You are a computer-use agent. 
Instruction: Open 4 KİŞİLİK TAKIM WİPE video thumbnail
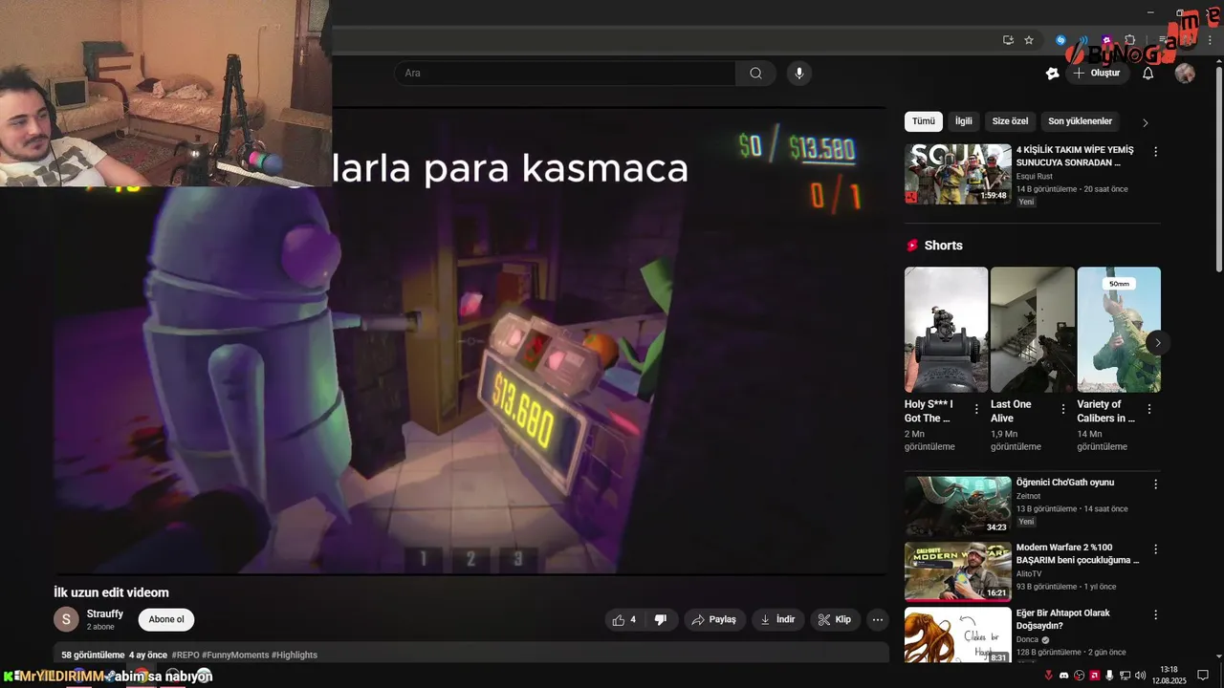pos(958,174)
